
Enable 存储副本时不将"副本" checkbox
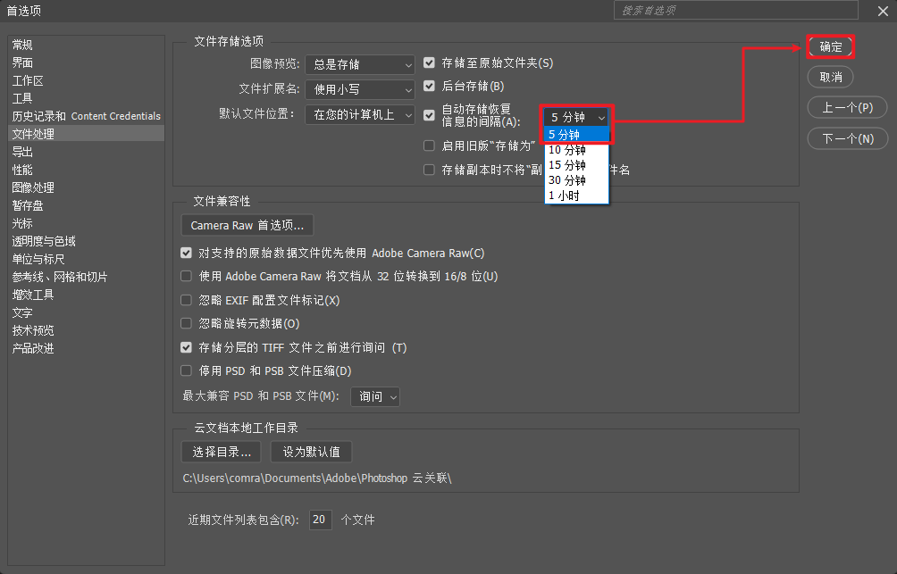429,170
